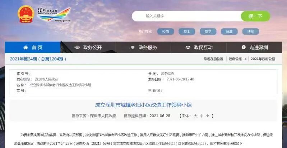Click the round icon beside 走进深圳

click(x=244, y=48)
